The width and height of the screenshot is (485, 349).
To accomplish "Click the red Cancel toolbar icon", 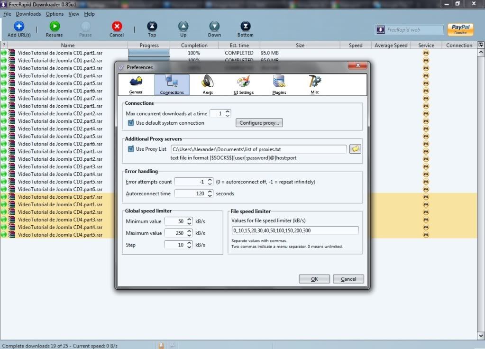I will pyautogui.click(x=117, y=26).
